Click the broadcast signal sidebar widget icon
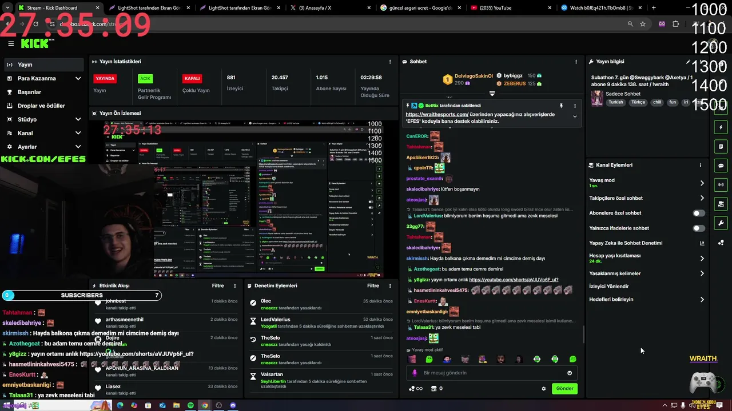 point(721,184)
